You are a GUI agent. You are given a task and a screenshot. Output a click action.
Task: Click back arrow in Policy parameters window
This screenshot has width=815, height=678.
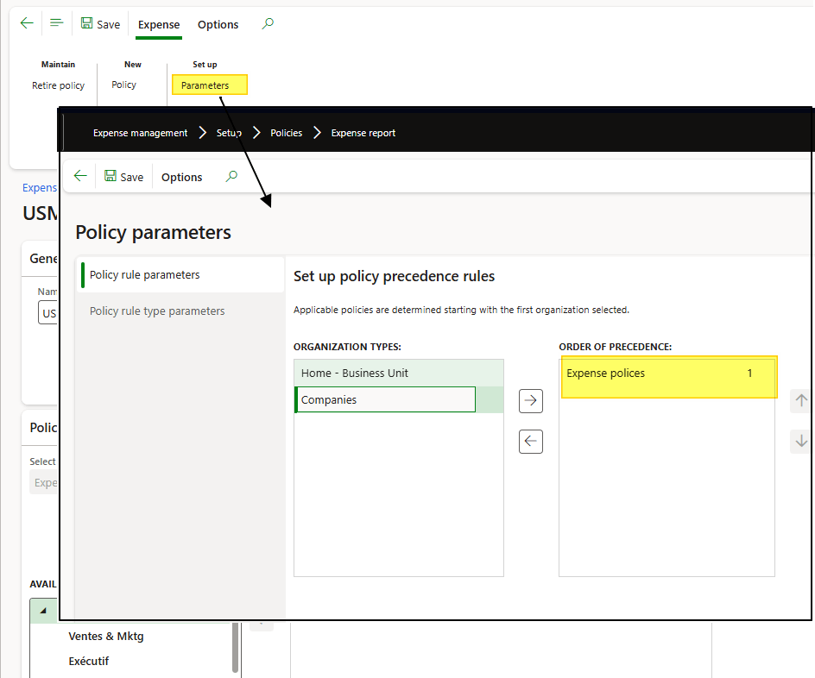[x=80, y=176]
